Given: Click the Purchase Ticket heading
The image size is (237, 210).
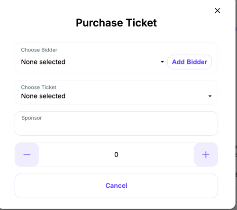Looking at the screenshot, I should pyautogui.click(x=116, y=23).
